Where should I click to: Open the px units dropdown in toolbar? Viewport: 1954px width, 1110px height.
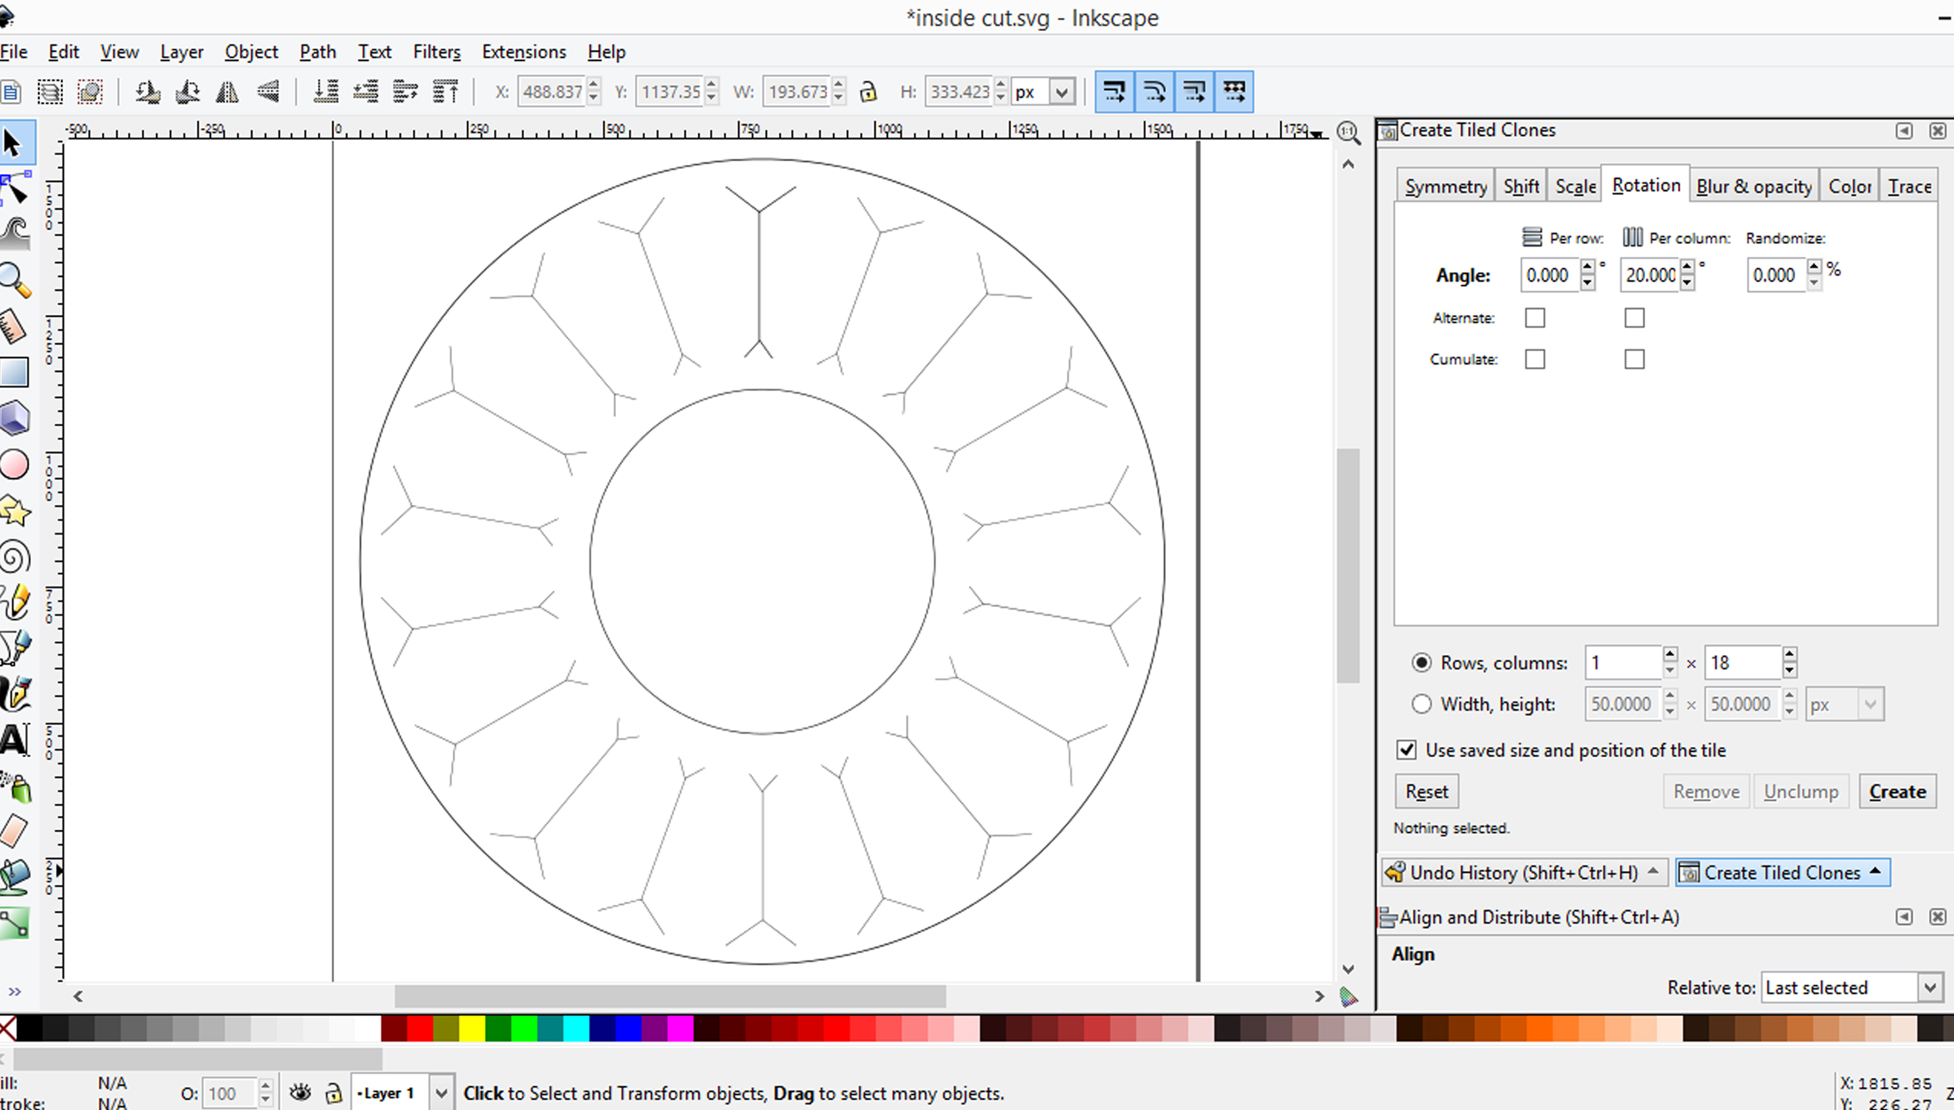(x=1062, y=92)
